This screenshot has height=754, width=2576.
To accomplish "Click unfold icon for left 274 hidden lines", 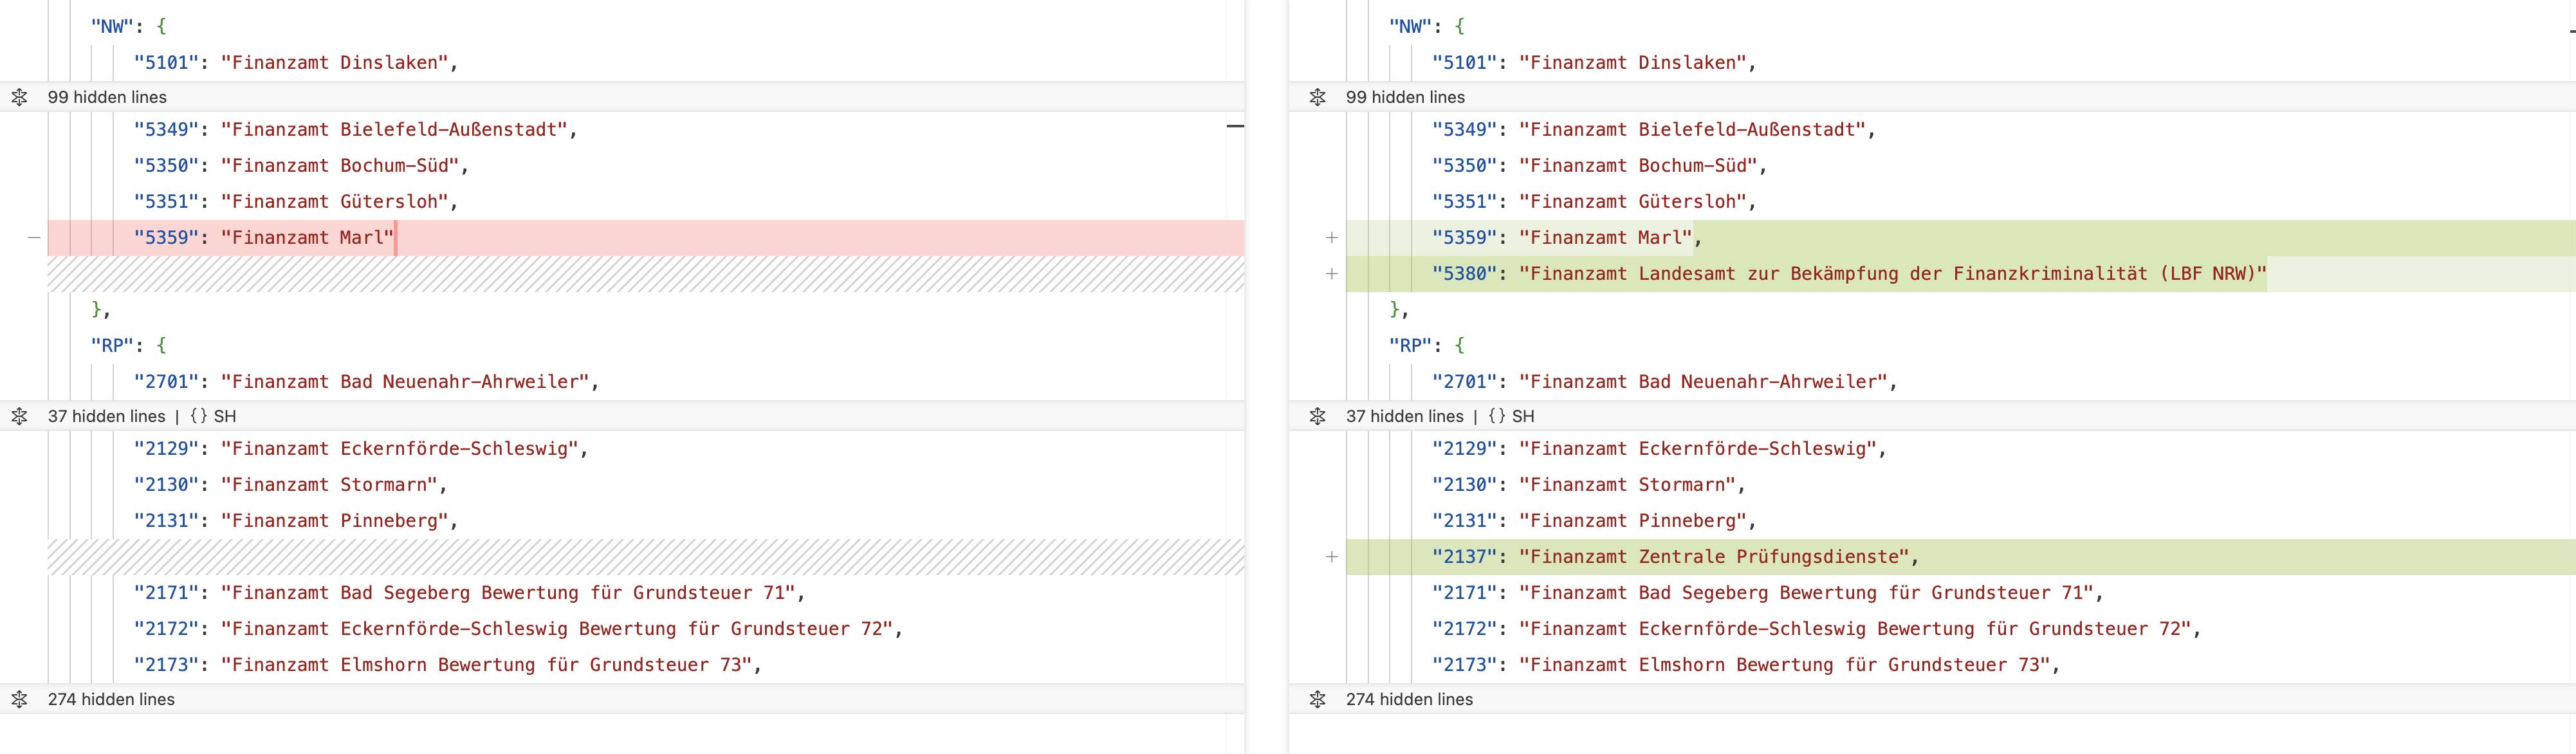I will tap(20, 699).
